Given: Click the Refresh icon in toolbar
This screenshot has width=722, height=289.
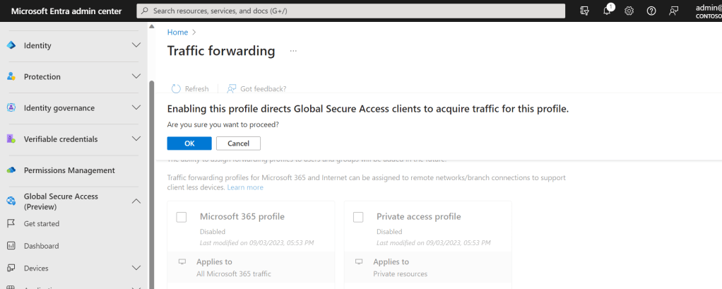Looking at the screenshot, I should [x=177, y=89].
